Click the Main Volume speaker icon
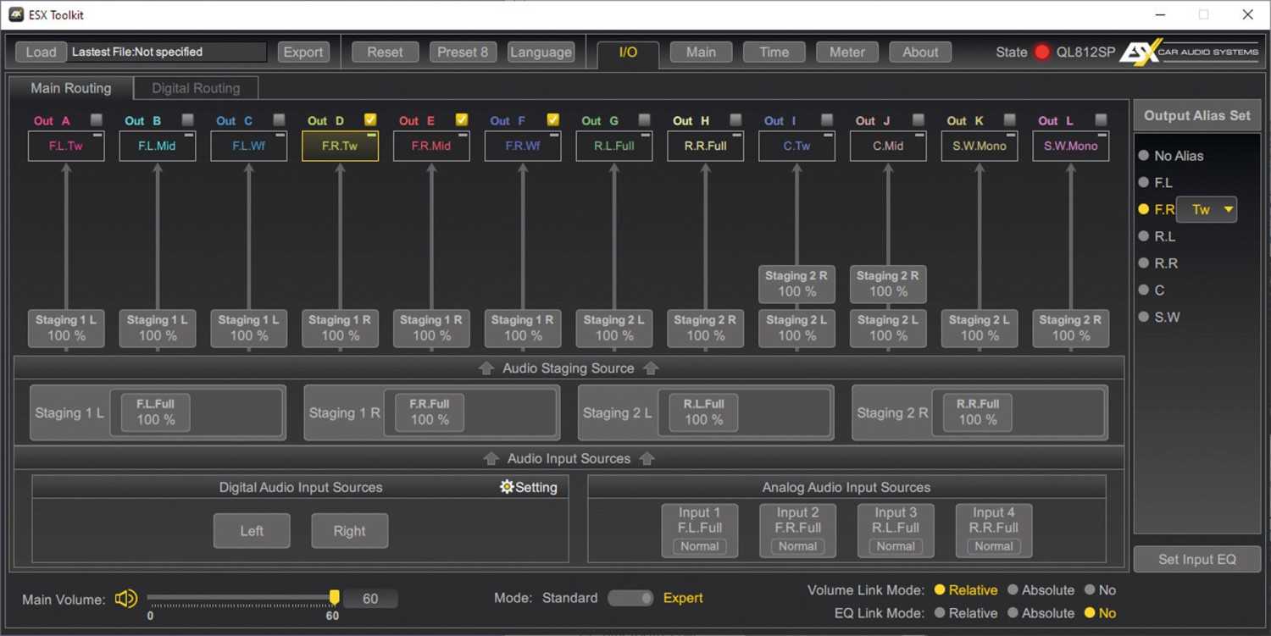Viewport: 1271px width, 636px height. click(125, 599)
